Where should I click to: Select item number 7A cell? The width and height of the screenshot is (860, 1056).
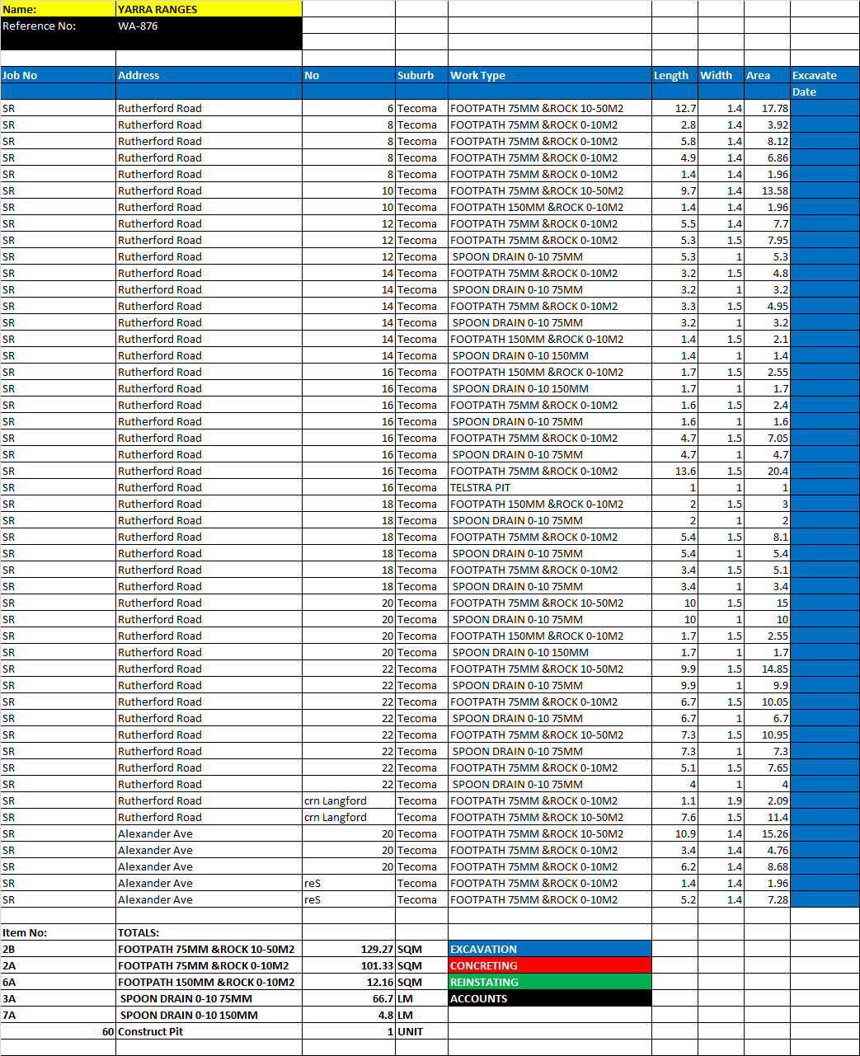pyautogui.click(x=58, y=1015)
